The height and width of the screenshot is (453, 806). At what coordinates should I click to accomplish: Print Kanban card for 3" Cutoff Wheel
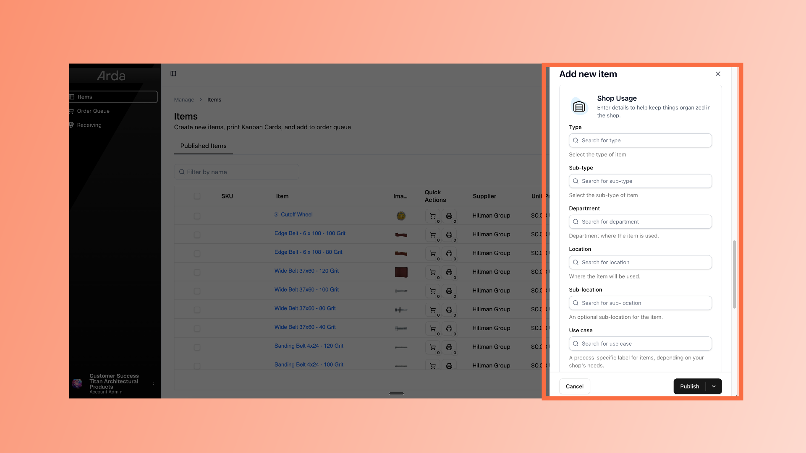coord(449,216)
